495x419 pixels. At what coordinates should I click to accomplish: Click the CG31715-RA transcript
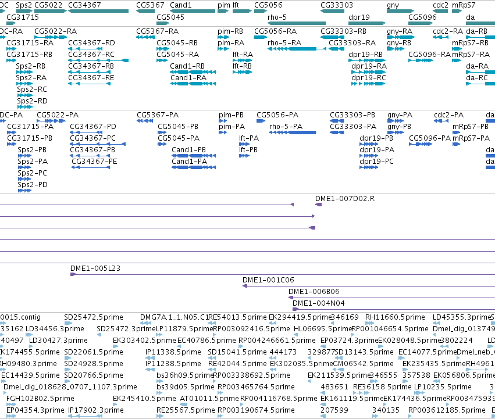tap(12, 49)
